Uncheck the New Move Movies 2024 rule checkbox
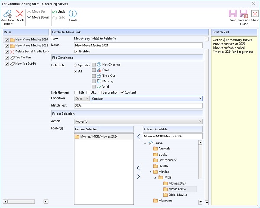The image size is (260, 208). (x=6, y=39)
